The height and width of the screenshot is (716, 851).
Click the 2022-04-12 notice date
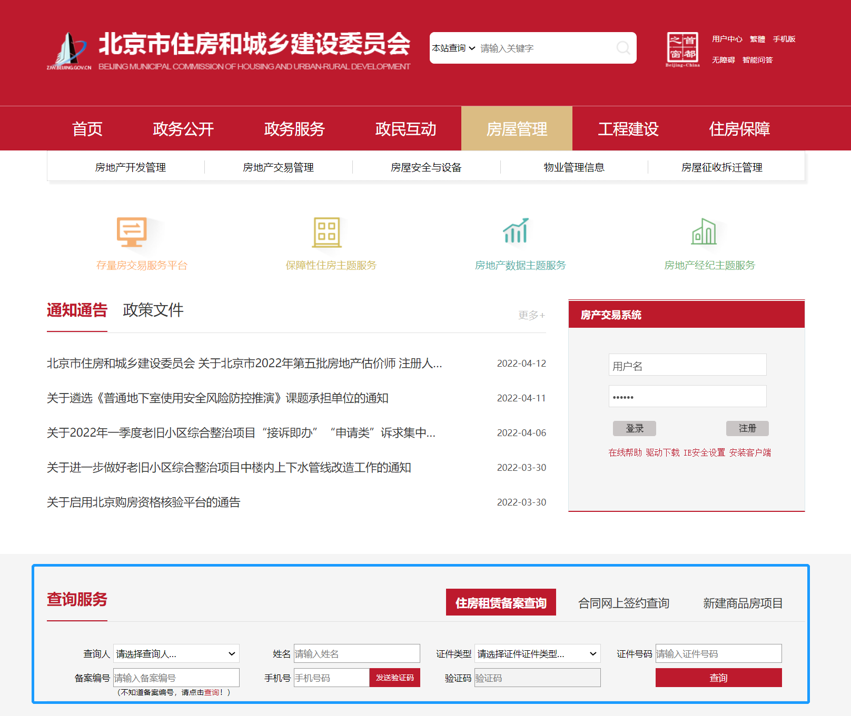pos(521,364)
